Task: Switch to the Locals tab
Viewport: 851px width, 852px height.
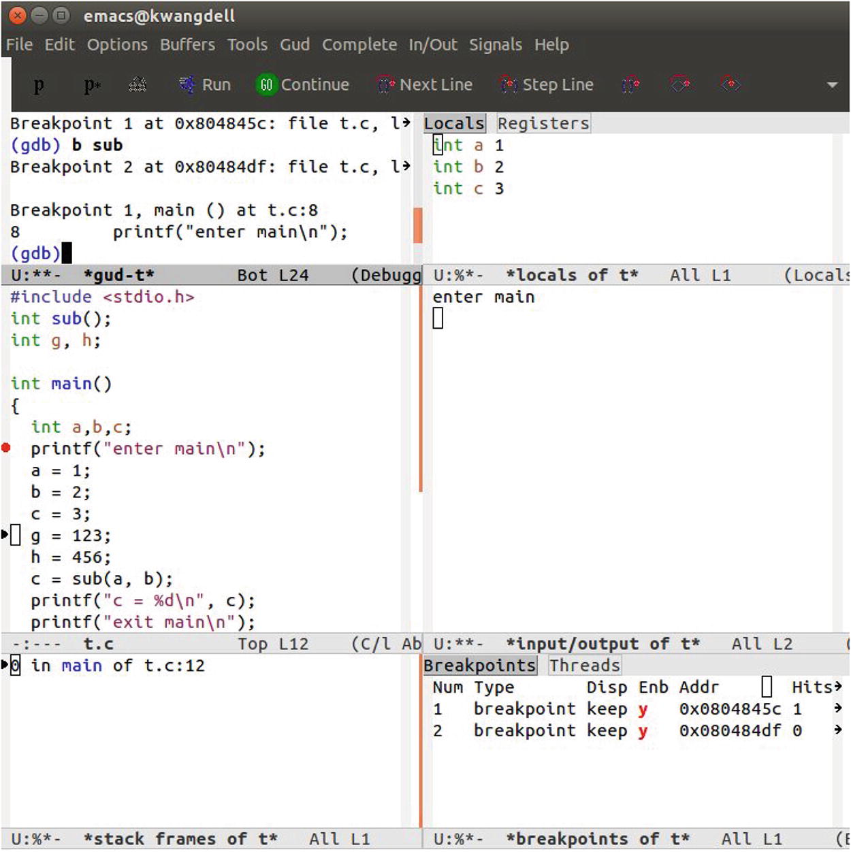Action: [x=454, y=124]
